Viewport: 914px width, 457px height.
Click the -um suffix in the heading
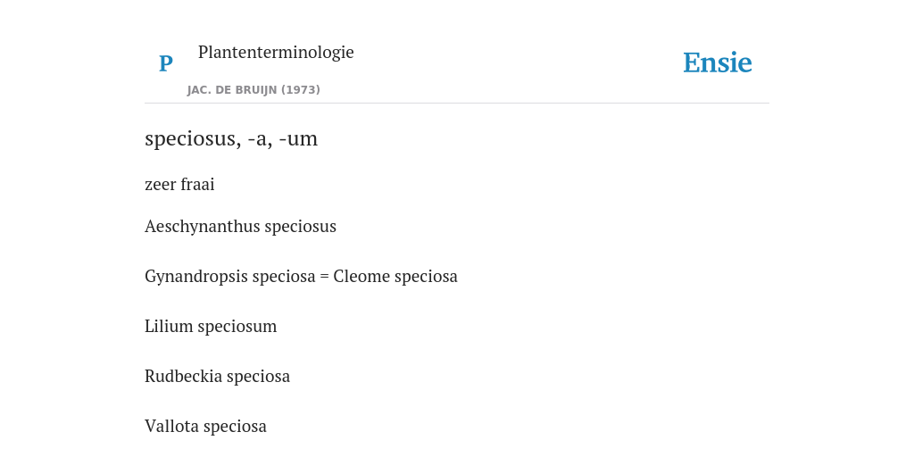click(298, 138)
